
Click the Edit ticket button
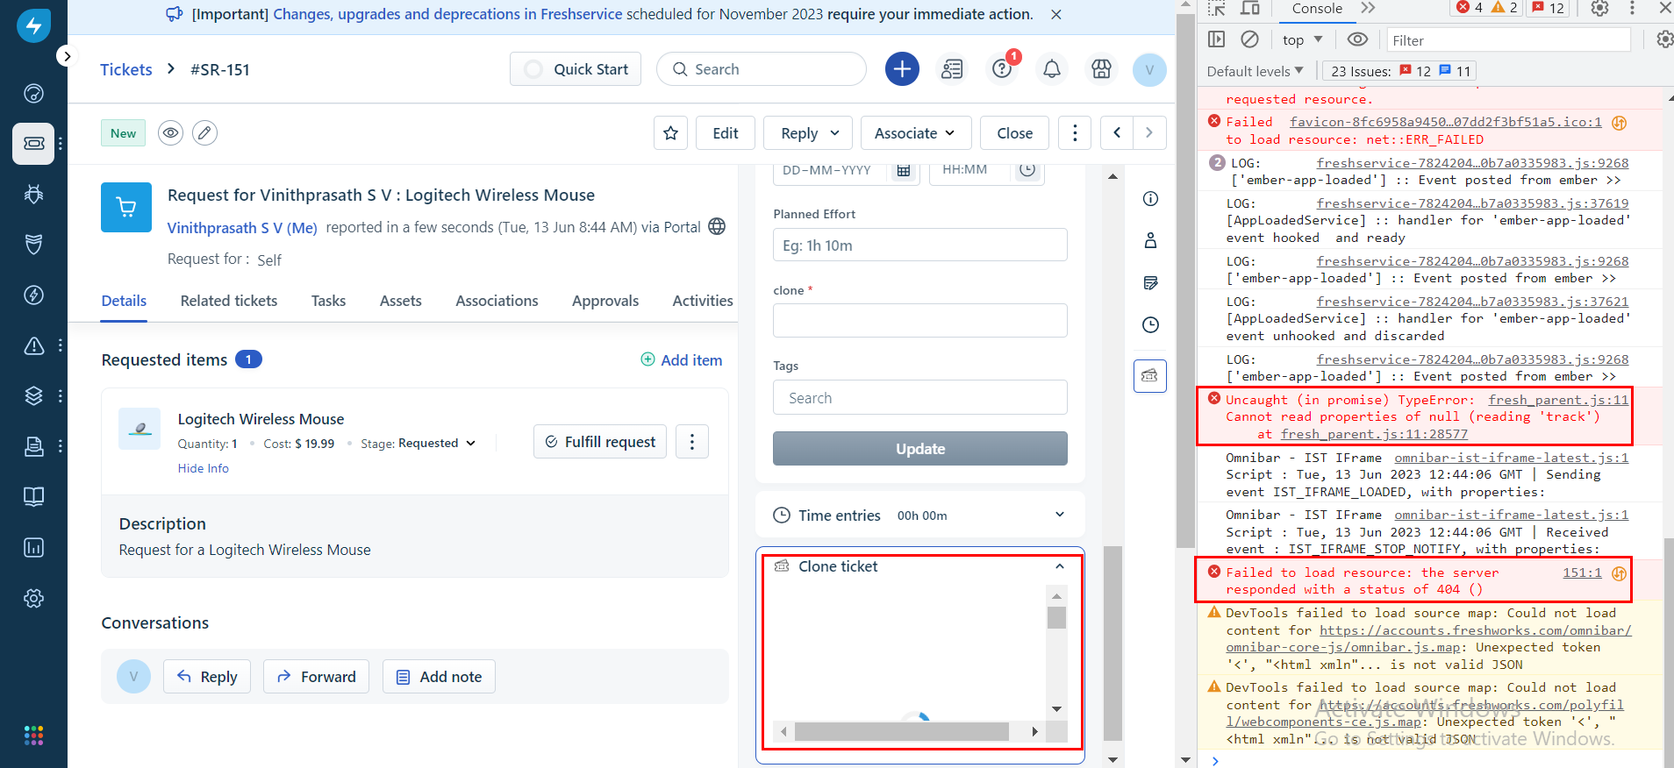(x=726, y=133)
